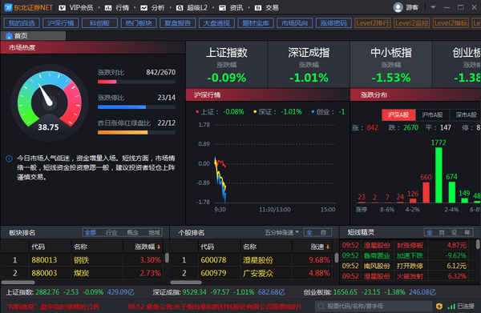The image size is (481, 313).
Task: Expand the dropdown arrow next to 游客
Action: [433, 7]
